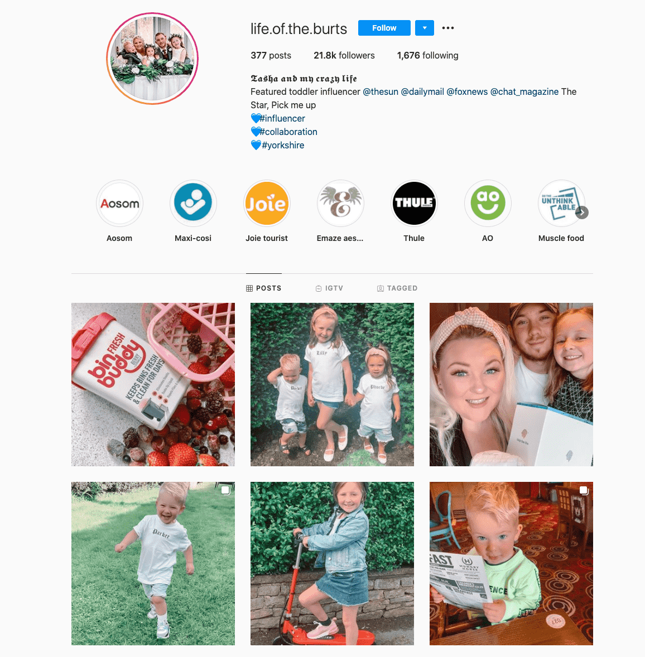Expand the suggested accounts dropdown arrow
Screen dimensions: 645x657
click(x=425, y=28)
